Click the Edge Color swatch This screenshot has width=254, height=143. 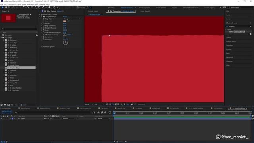65,21
